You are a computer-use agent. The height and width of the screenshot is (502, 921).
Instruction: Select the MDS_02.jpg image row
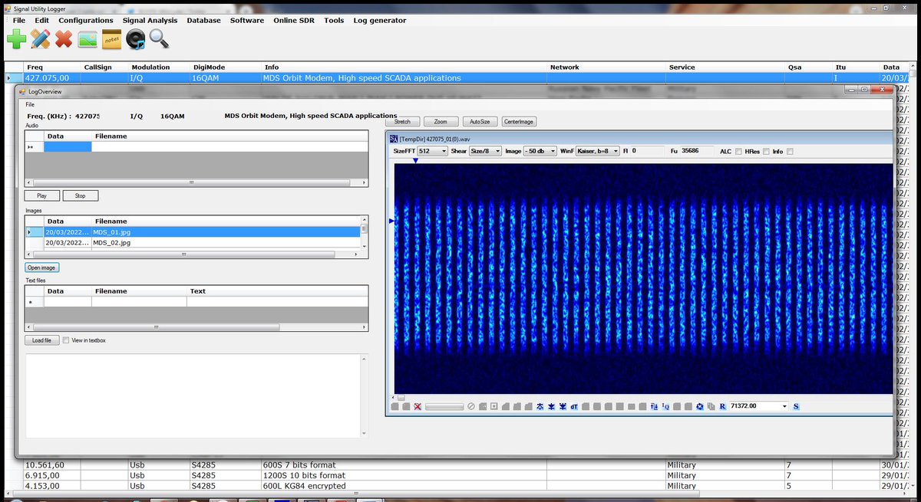point(193,242)
